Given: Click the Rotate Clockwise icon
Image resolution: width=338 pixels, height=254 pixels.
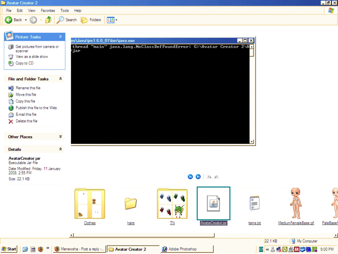Looking at the screenshot, I should click(x=209, y=177).
